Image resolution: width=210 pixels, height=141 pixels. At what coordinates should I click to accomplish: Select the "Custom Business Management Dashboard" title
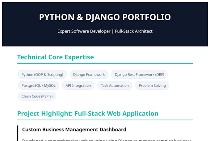pos(74,130)
